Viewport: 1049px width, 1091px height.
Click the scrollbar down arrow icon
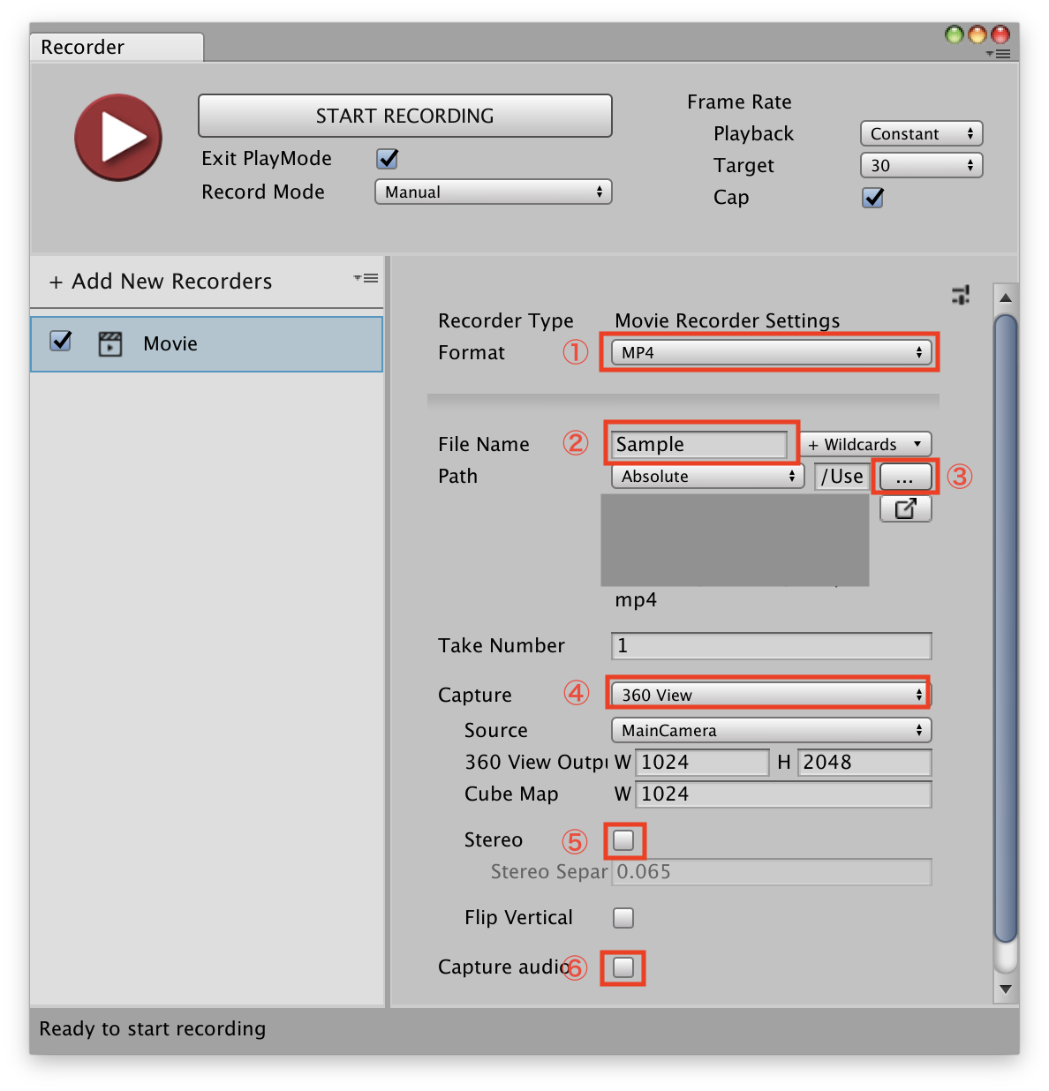click(x=1006, y=989)
